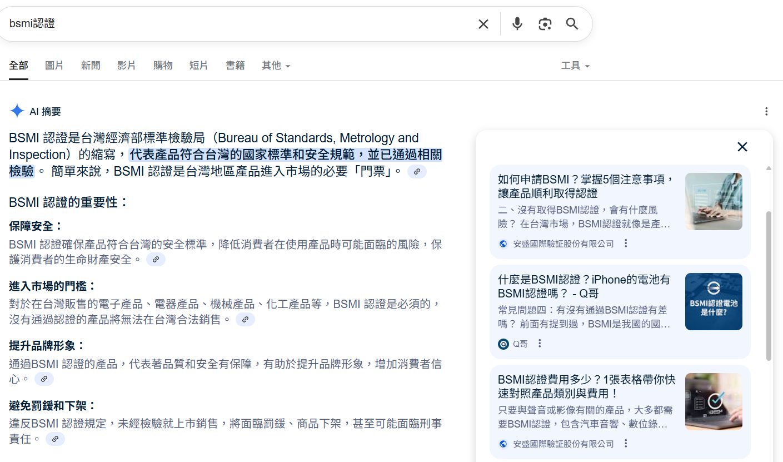
Task: Switch to the 圖片 tab
Action: click(x=54, y=66)
